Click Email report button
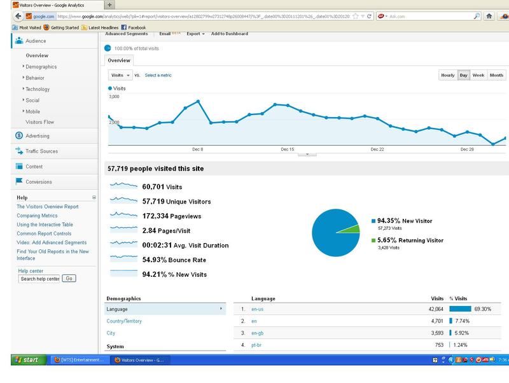The width and height of the screenshot is (509, 383). pos(165,34)
